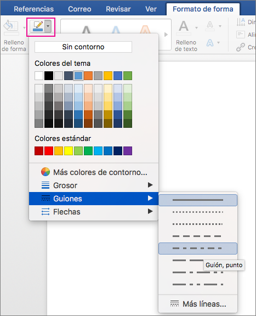Image resolution: width=256 pixels, height=316 pixels.
Task: Switch to the Ver tab
Action: [151, 9]
